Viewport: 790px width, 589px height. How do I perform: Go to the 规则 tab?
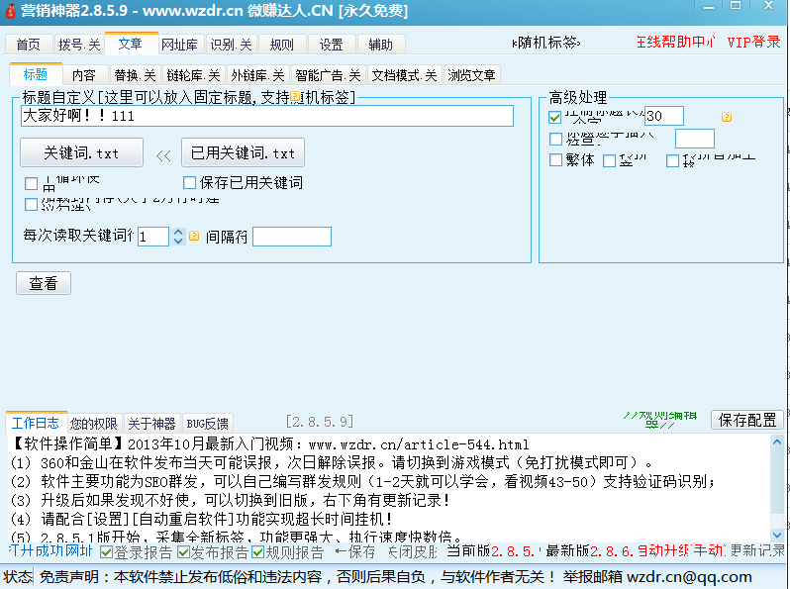tap(281, 45)
